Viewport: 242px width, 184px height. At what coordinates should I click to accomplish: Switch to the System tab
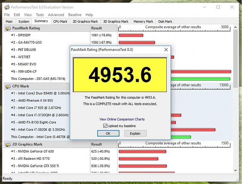[24, 21]
